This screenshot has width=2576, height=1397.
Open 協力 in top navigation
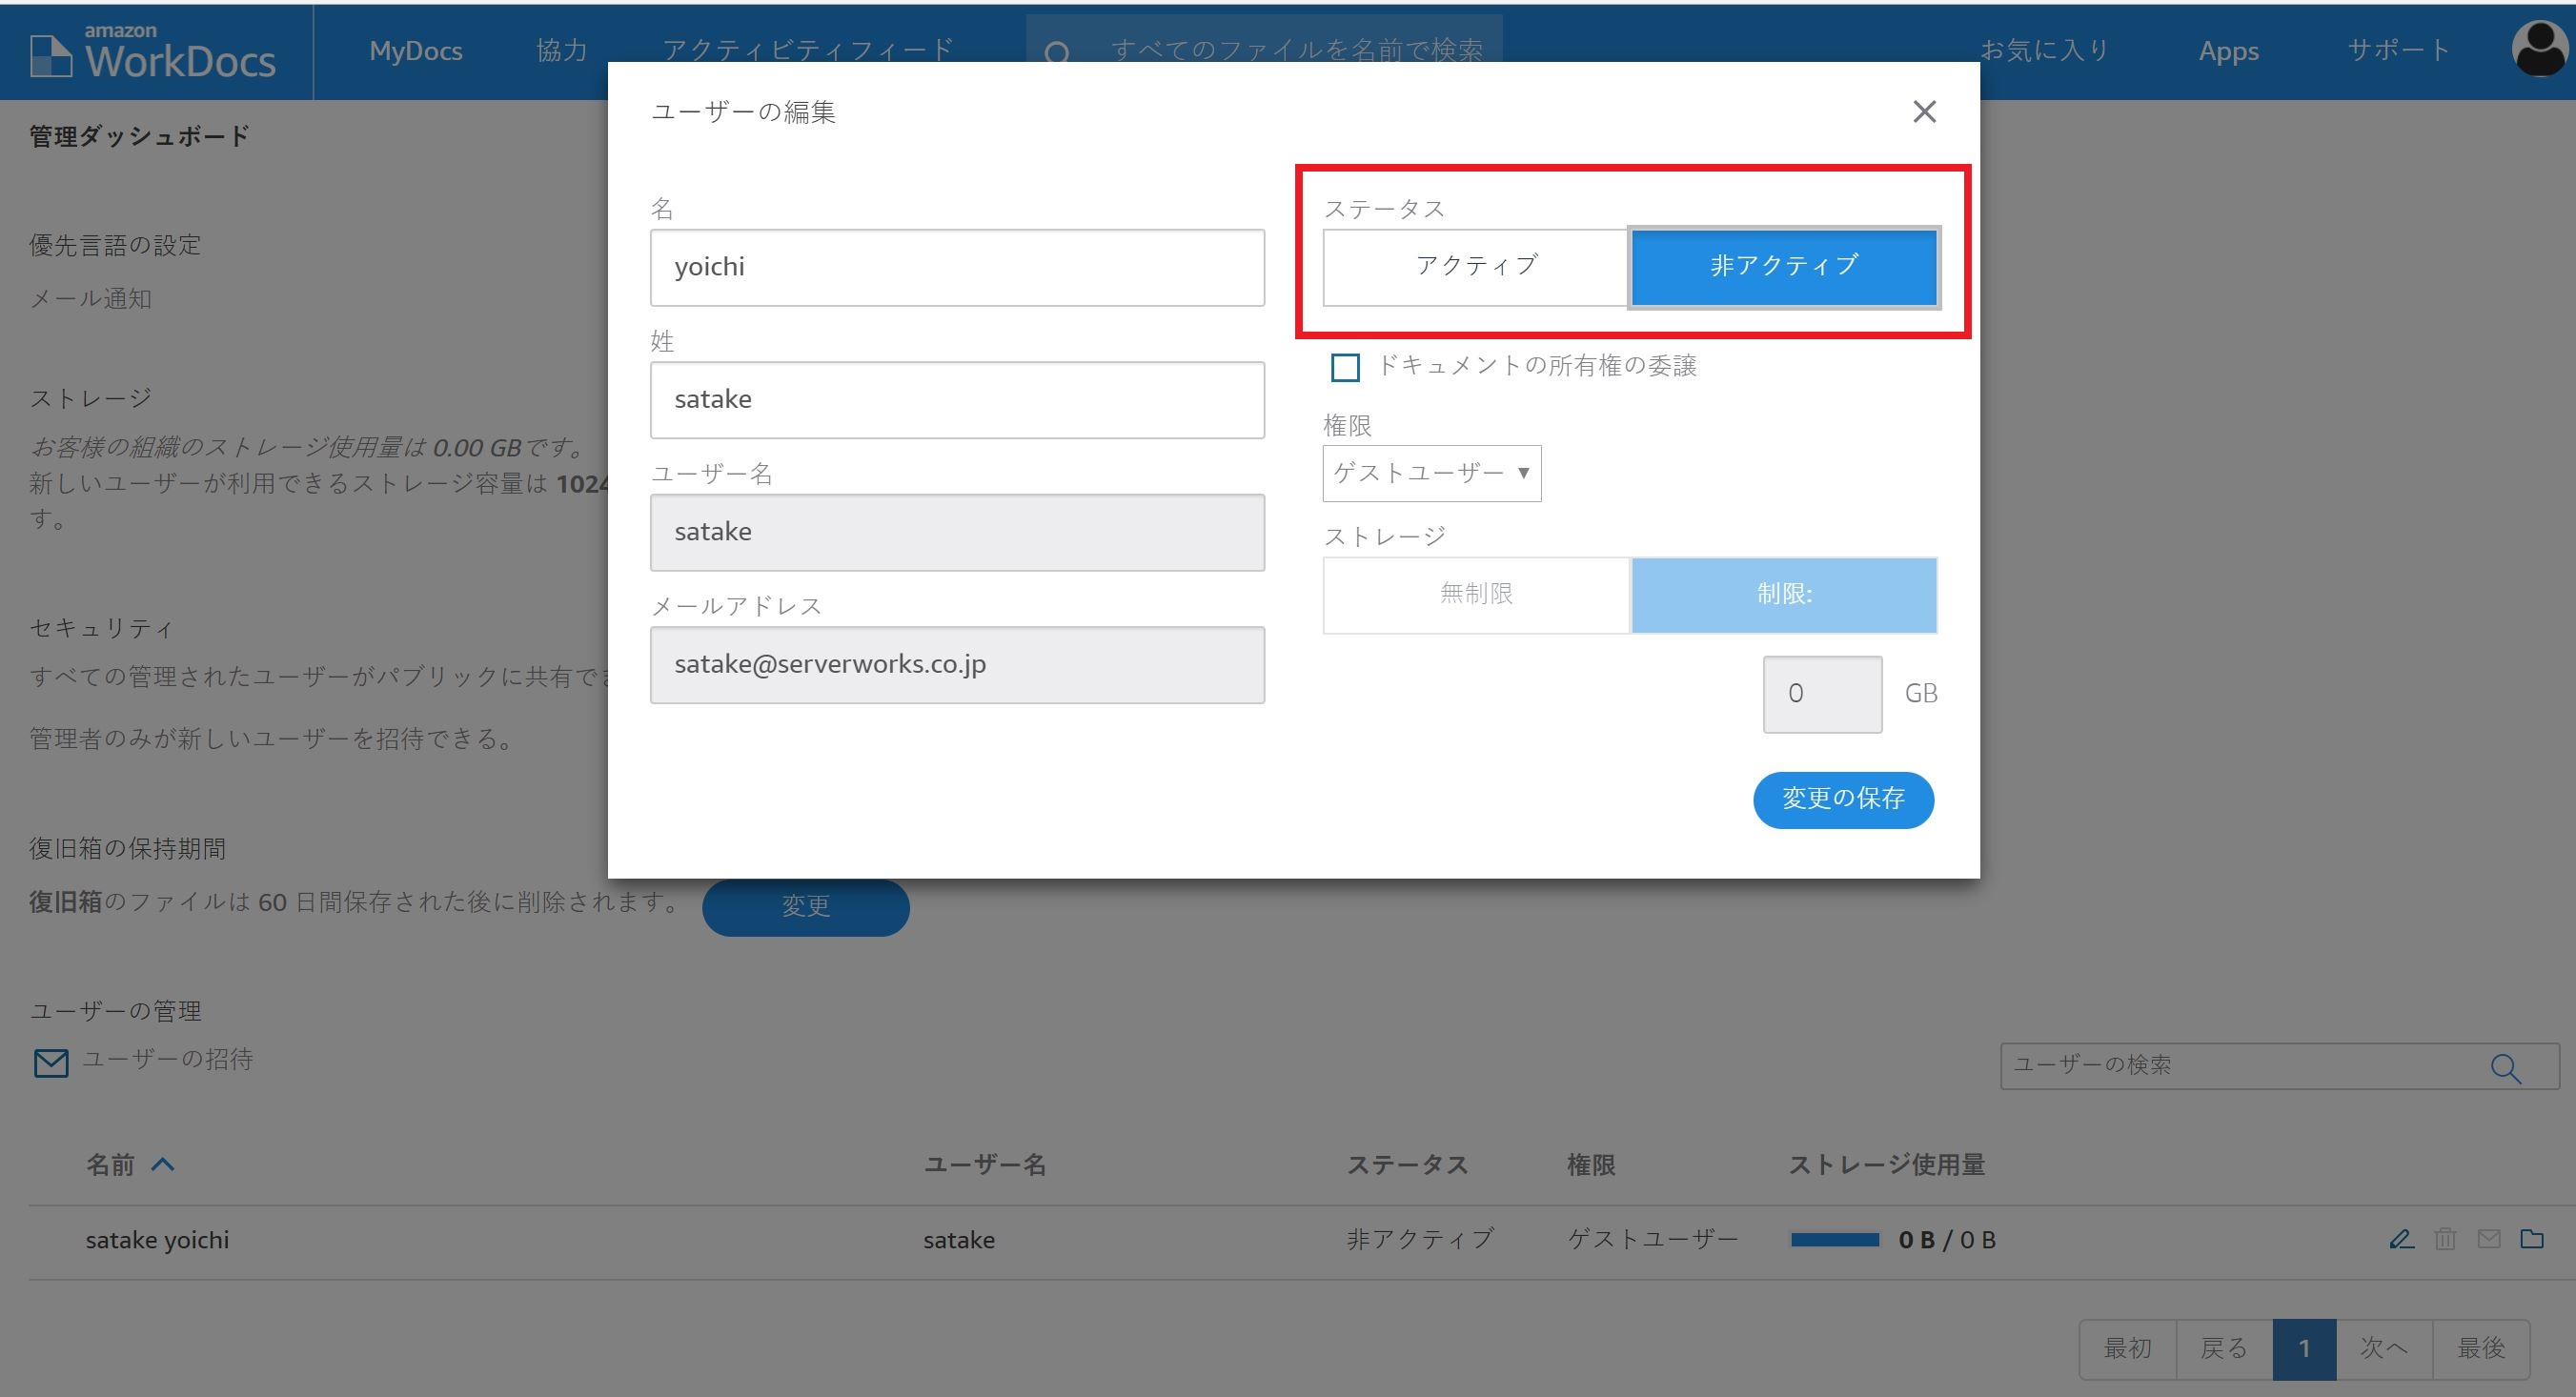coord(562,50)
